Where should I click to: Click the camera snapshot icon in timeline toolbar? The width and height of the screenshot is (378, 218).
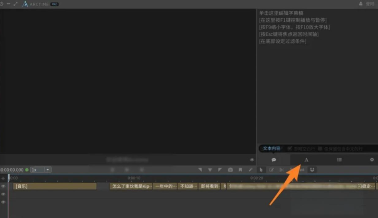coord(230,170)
